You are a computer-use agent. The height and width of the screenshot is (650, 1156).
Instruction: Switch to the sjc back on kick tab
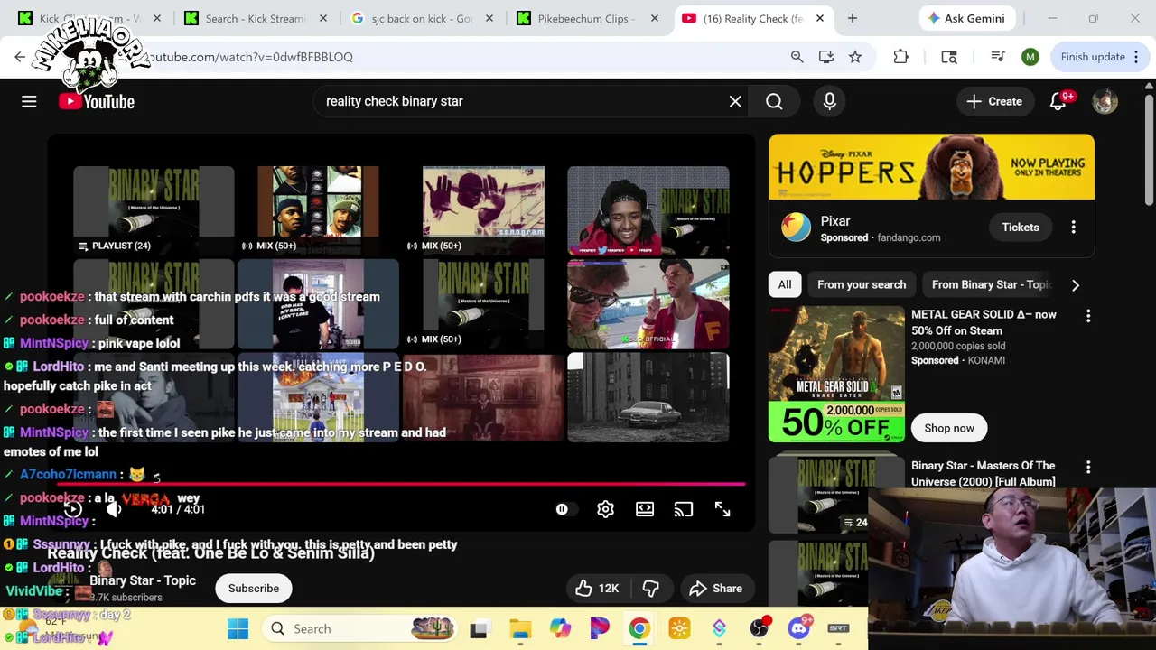[x=421, y=18]
